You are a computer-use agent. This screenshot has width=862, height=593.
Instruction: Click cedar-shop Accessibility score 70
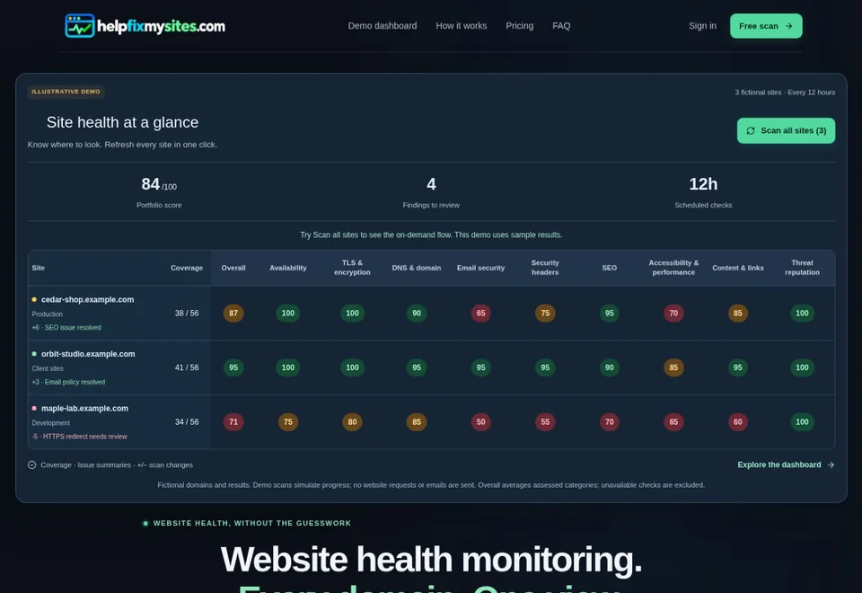point(673,313)
